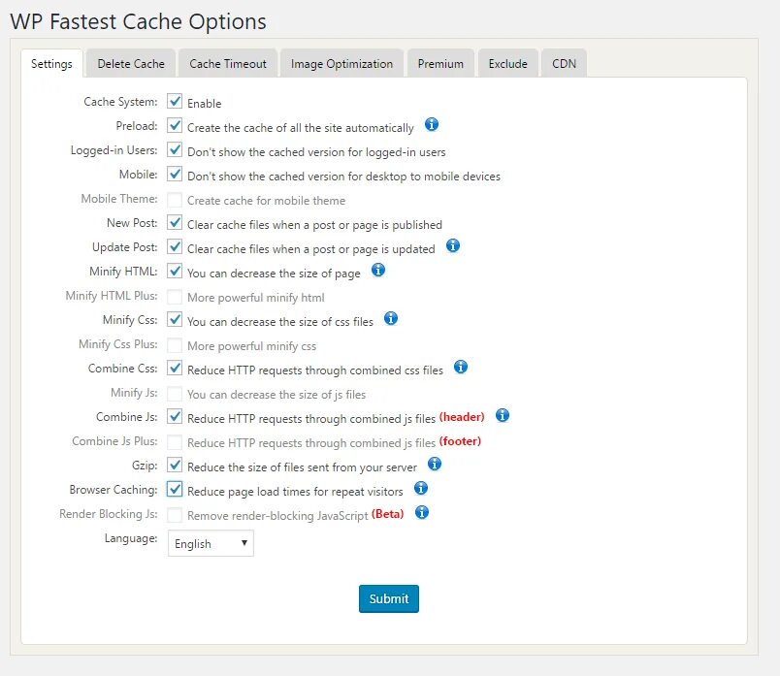Show info for Combine Css option
This screenshot has width=780, height=676.
click(x=461, y=368)
